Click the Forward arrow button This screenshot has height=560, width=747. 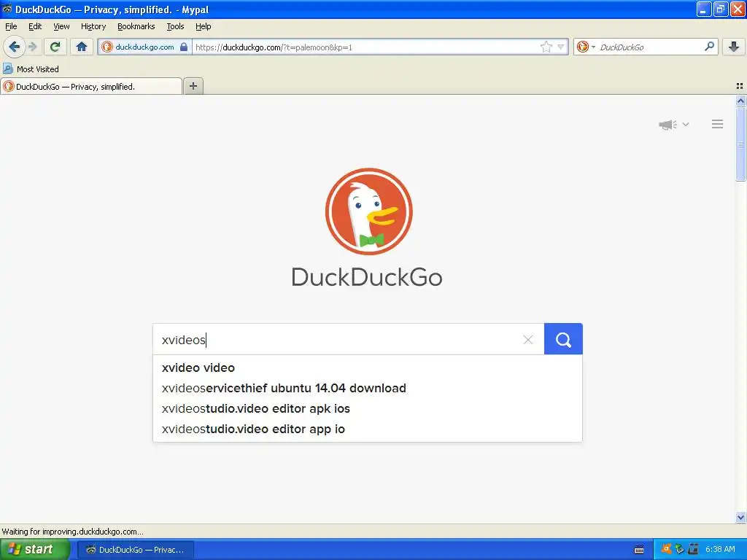click(x=33, y=47)
